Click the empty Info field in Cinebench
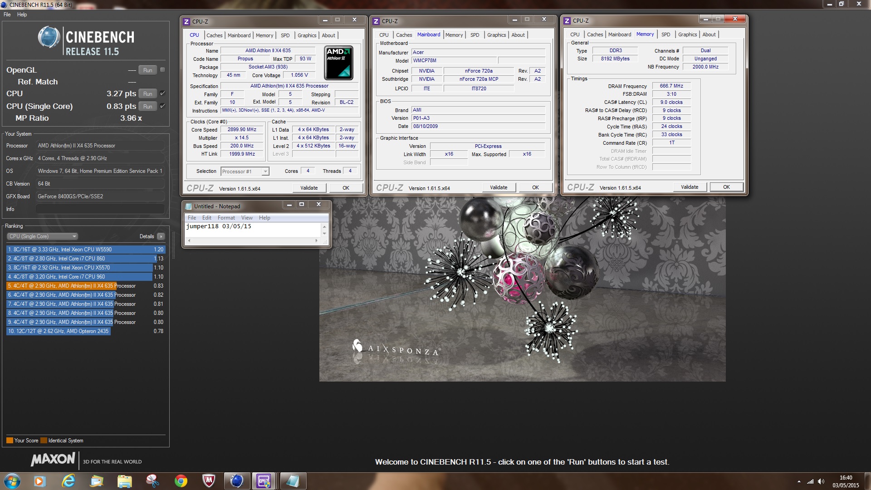871x490 pixels. coord(100,209)
